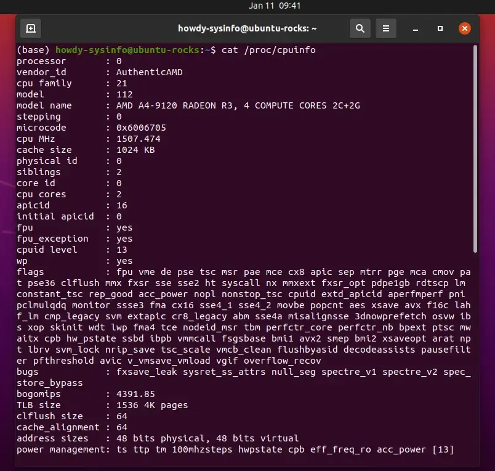The width and height of the screenshot is (495, 471).
Task: Click the vendor_id value AuthenticAMD
Action: [x=150, y=72]
